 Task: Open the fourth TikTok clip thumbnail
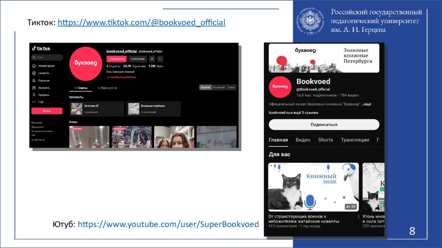(x=217, y=137)
